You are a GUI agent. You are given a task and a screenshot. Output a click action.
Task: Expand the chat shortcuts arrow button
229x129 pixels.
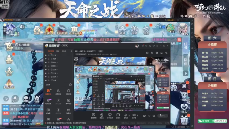[x=6, y=99]
